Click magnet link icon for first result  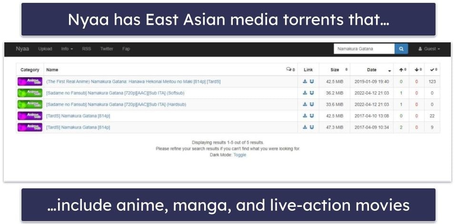311,81
